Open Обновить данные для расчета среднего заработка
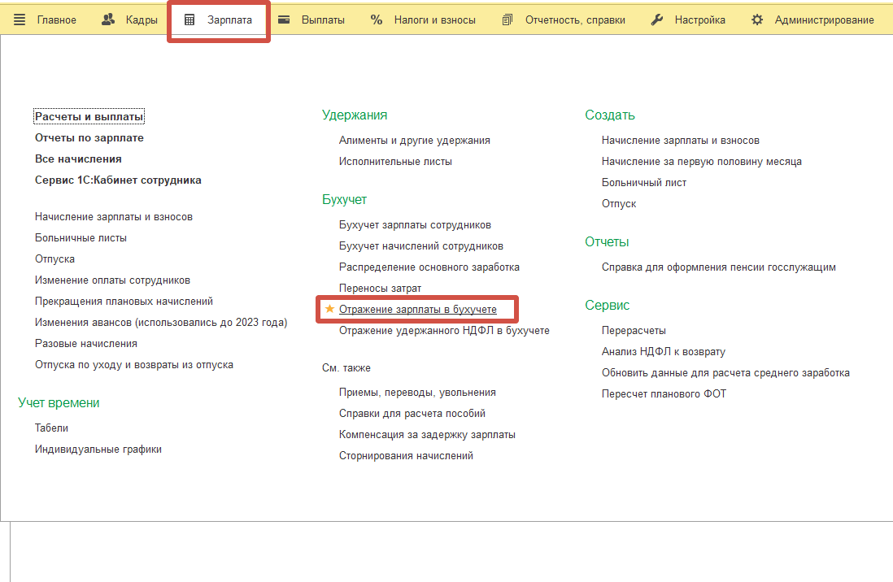 click(725, 372)
